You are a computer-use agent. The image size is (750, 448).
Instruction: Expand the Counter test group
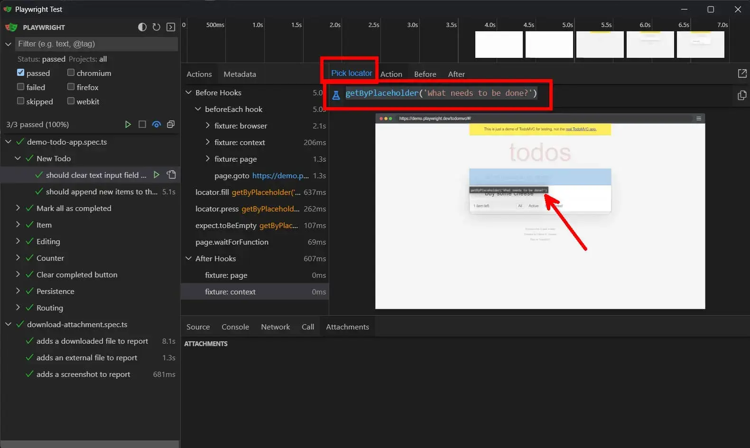click(18, 258)
